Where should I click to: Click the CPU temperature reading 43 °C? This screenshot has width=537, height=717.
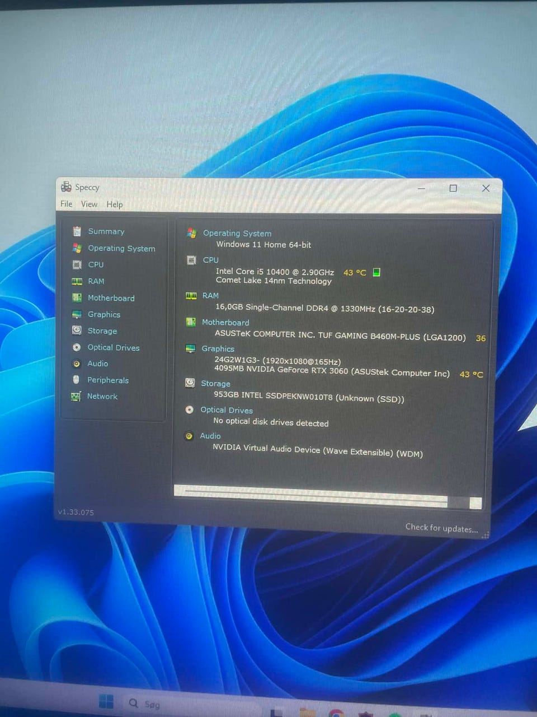(x=355, y=272)
